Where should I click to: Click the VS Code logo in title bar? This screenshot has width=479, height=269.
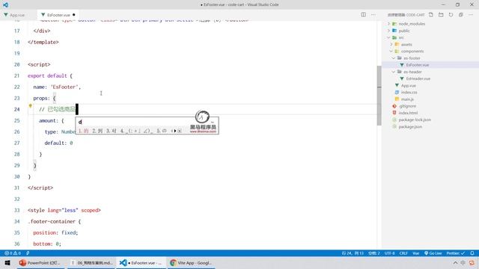(5, 4)
